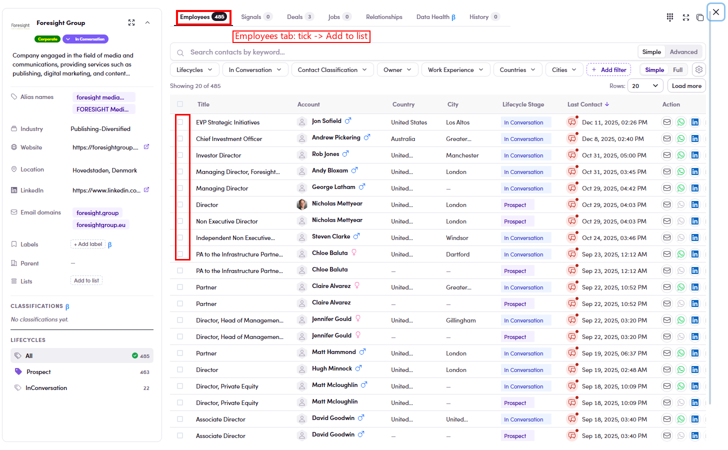Open the Countries filter dropdown
The width and height of the screenshot is (728, 450).
[517, 70]
